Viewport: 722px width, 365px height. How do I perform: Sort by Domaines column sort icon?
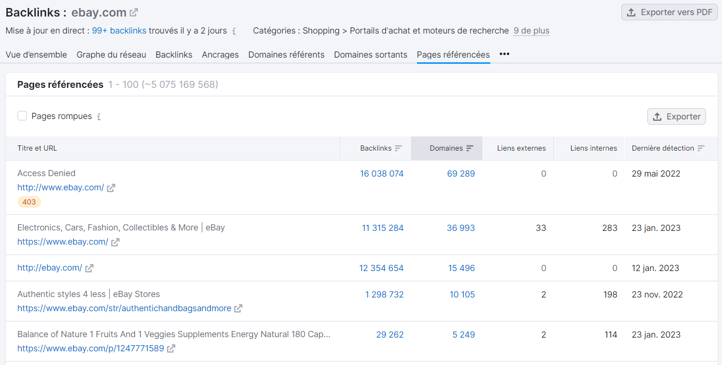[x=470, y=148]
